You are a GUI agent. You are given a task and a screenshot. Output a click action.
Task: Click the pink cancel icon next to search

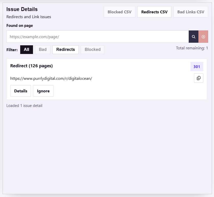click(203, 37)
